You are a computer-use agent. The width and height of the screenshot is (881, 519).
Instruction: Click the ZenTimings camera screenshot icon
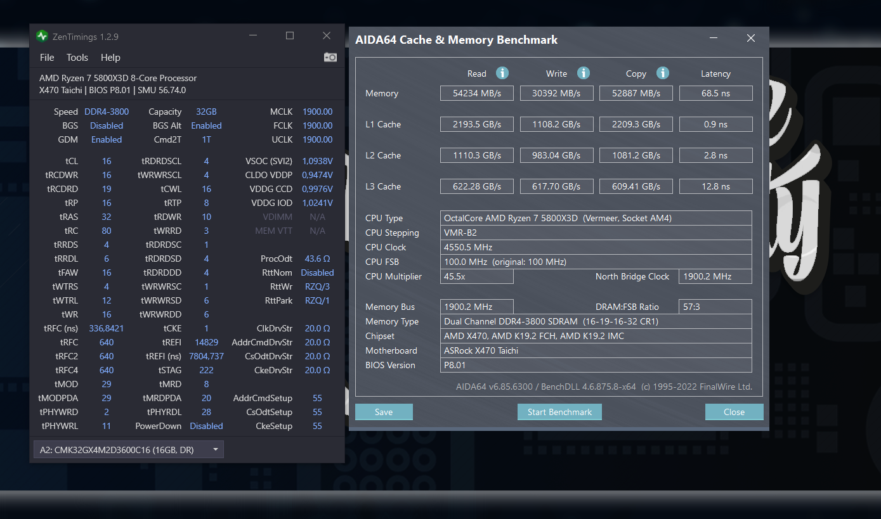(330, 57)
